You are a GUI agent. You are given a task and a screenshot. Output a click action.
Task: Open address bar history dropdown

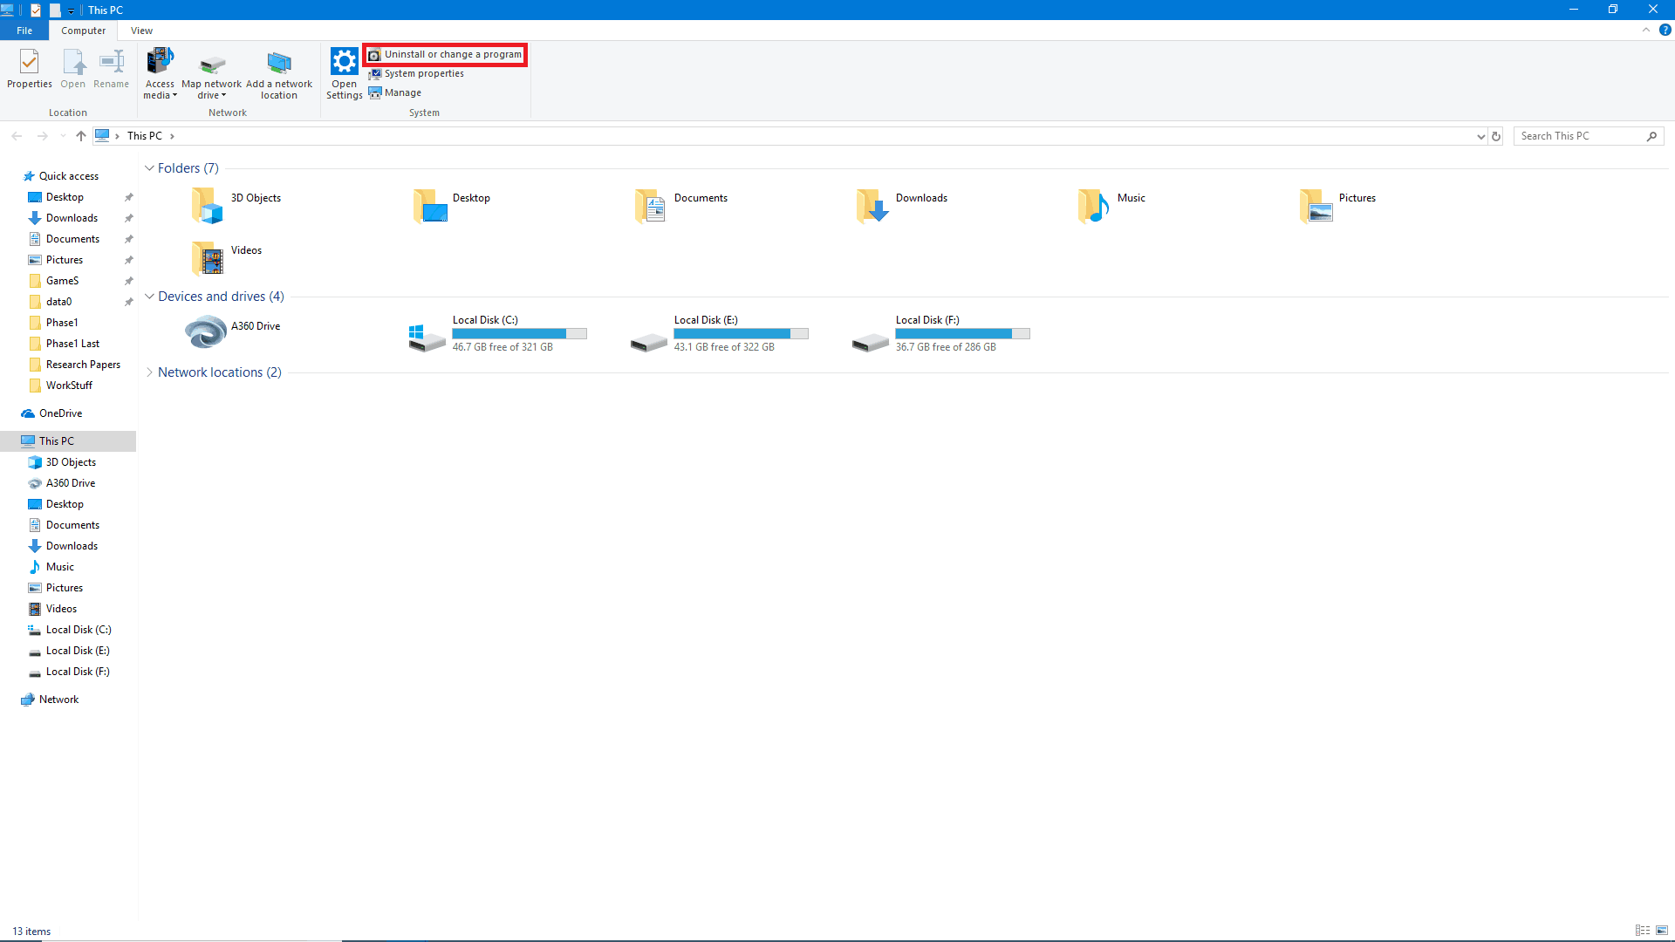pyautogui.click(x=1480, y=136)
